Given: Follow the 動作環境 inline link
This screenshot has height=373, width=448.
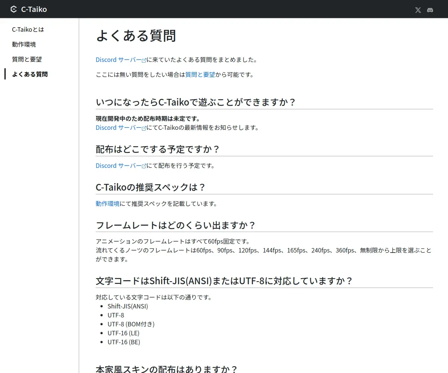Looking at the screenshot, I should pyautogui.click(x=108, y=204).
